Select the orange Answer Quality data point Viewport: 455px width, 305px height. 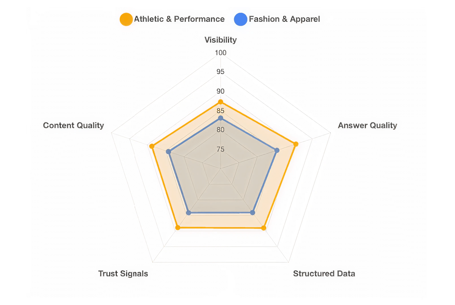tap(296, 144)
